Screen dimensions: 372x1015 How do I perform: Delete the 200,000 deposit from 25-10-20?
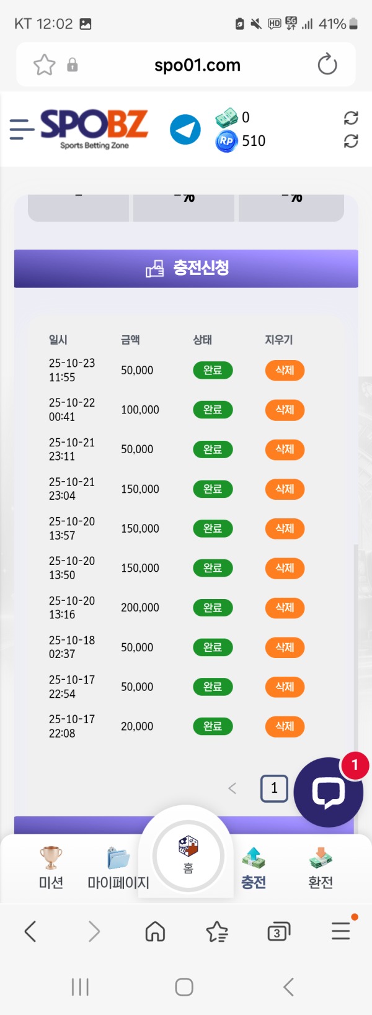(285, 608)
